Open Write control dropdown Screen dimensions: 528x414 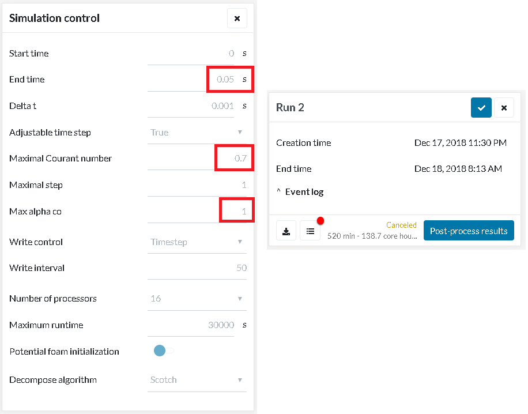[197, 242]
